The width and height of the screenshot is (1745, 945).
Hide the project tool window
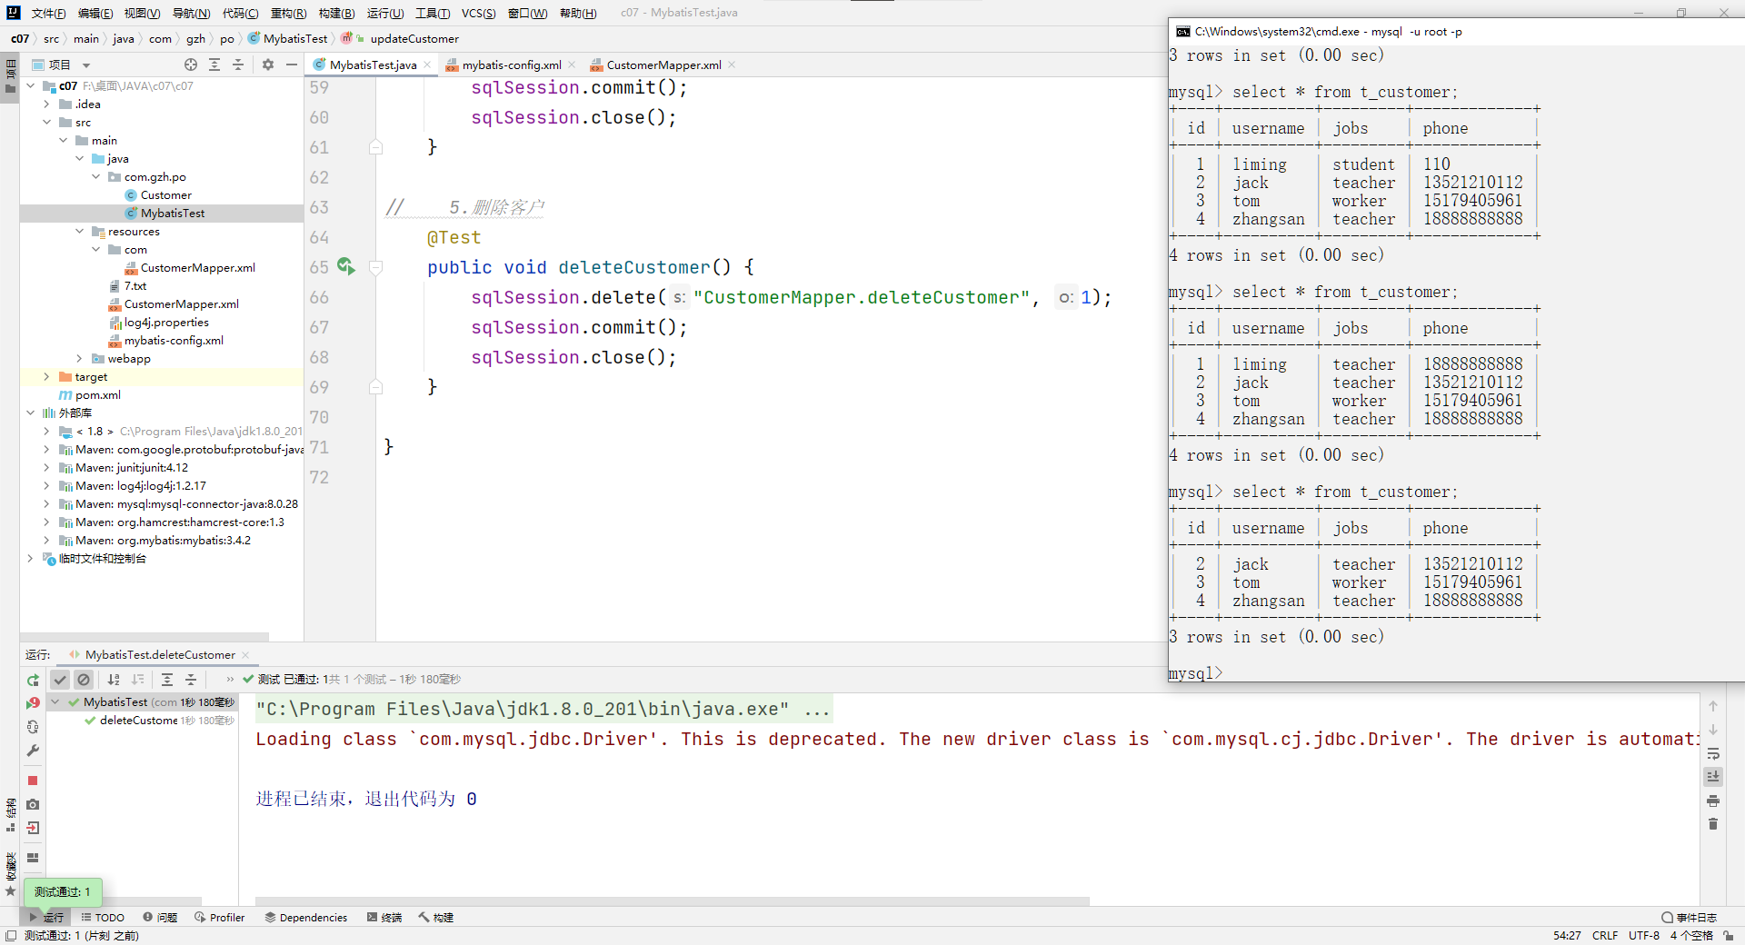coord(292,65)
